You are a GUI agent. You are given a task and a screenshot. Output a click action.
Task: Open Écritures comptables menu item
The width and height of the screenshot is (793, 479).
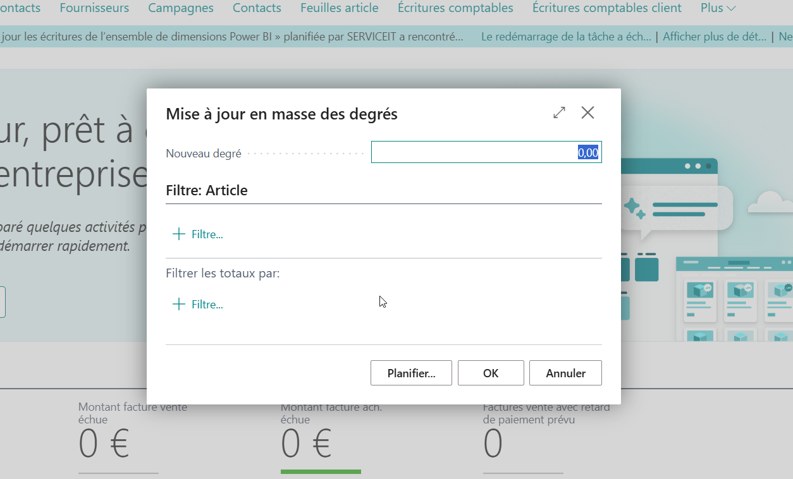pyautogui.click(x=455, y=8)
